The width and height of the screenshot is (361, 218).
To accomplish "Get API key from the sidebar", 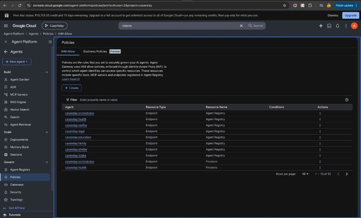I will point(17,208).
